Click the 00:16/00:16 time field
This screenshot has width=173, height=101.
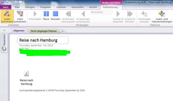pyautogui.click(x=101, y=12)
